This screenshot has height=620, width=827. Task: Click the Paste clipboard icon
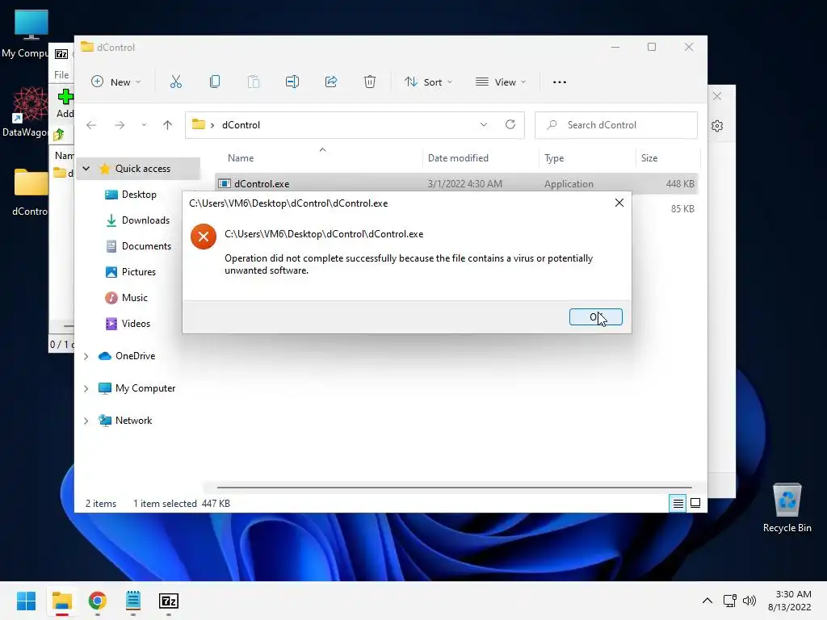pos(254,82)
